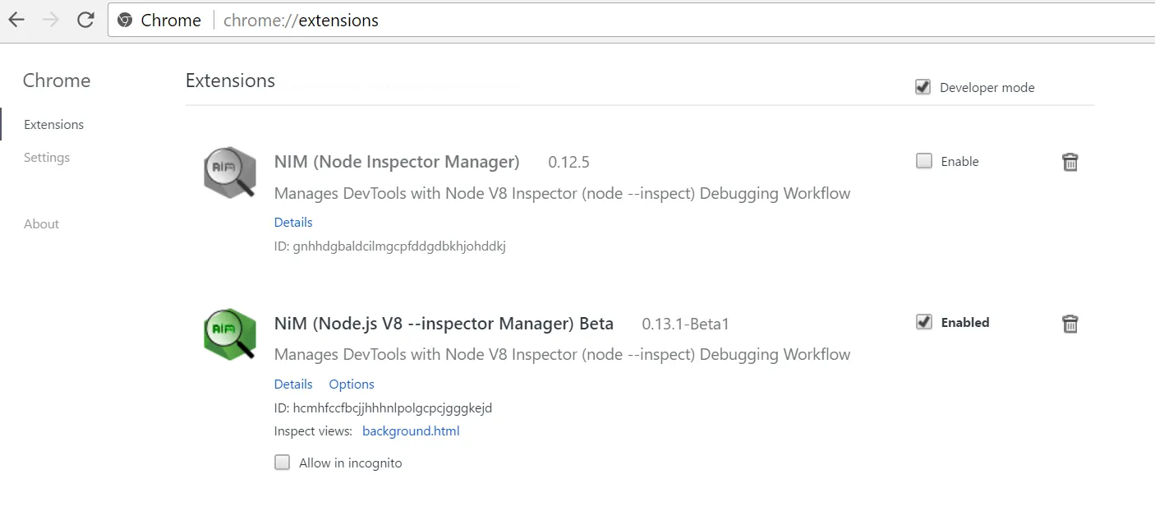Click version number 0.12.5
This screenshot has height=511, width=1155.
pos(568,162)
